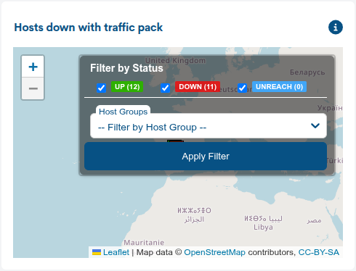The image size is (356, 271).
Task: Click the Apply Filter button
Action: 206,157
